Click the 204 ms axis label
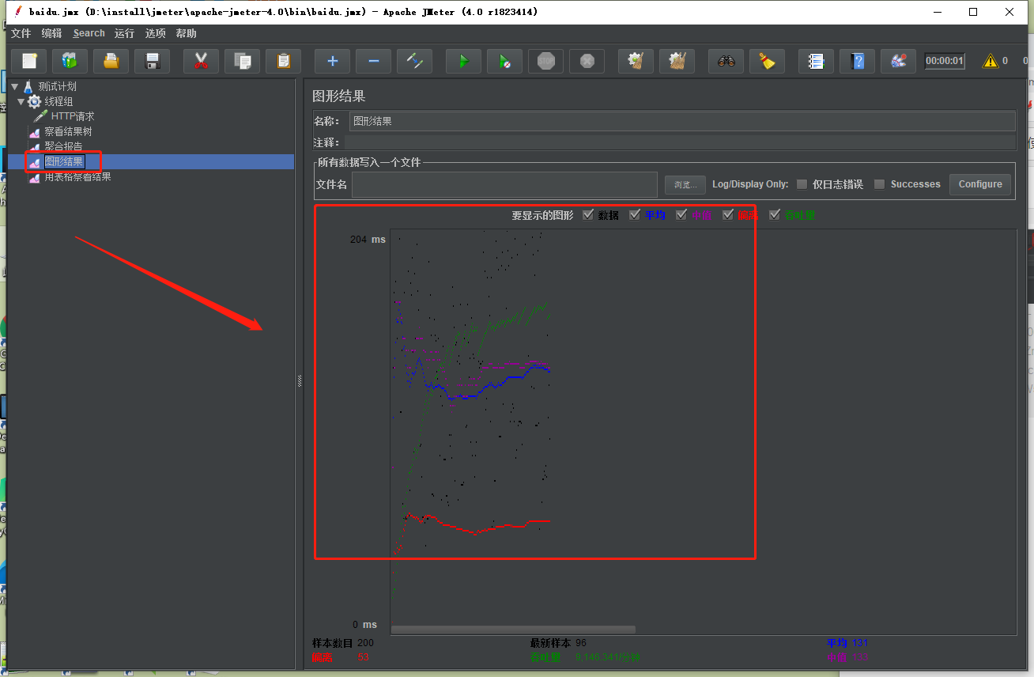Image resolution: width=1034 pixels, height=677 pixels. click(368, 240)
